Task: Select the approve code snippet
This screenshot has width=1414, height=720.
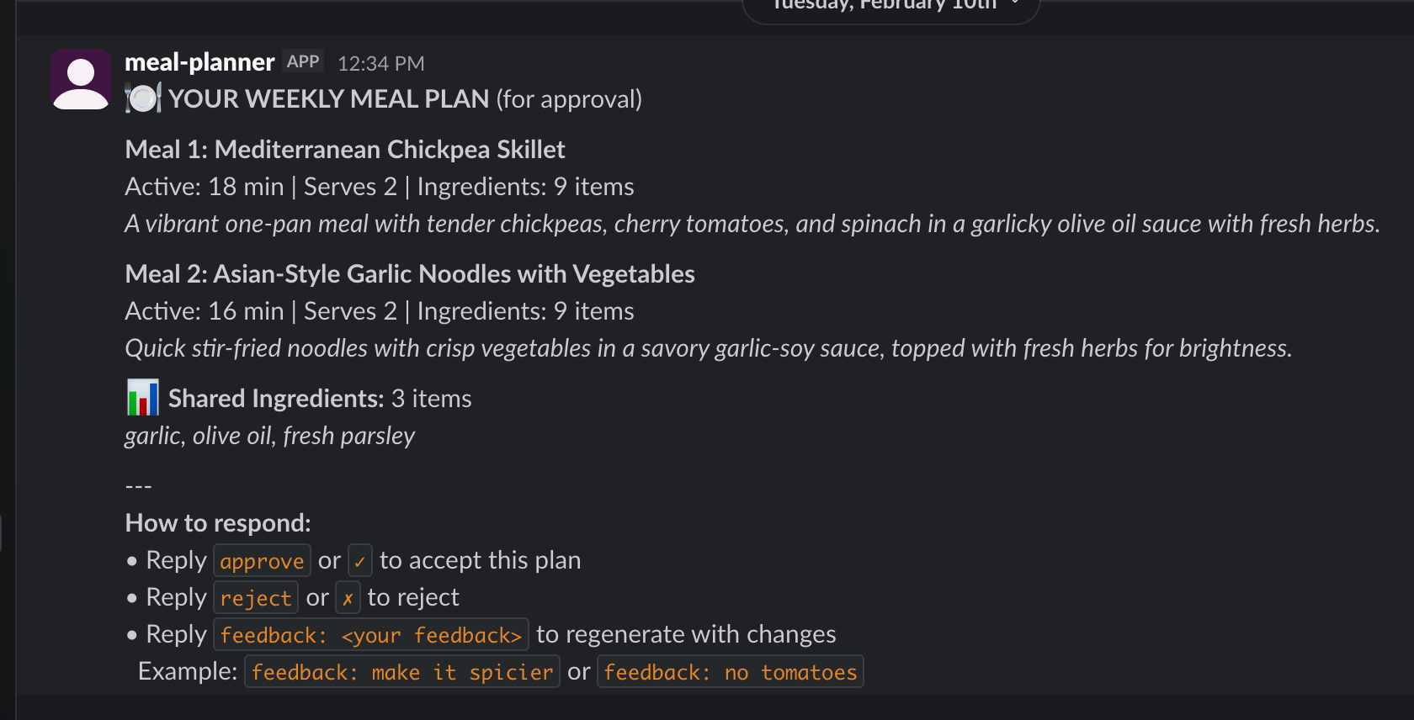Action: [262, 560]
